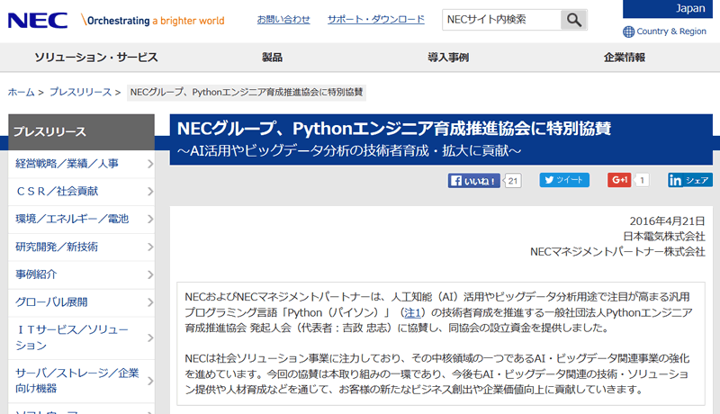Viewport: 720px width, 414px height.
Task: Click the 注1 footnote link
Action: (x=412, y=312)
